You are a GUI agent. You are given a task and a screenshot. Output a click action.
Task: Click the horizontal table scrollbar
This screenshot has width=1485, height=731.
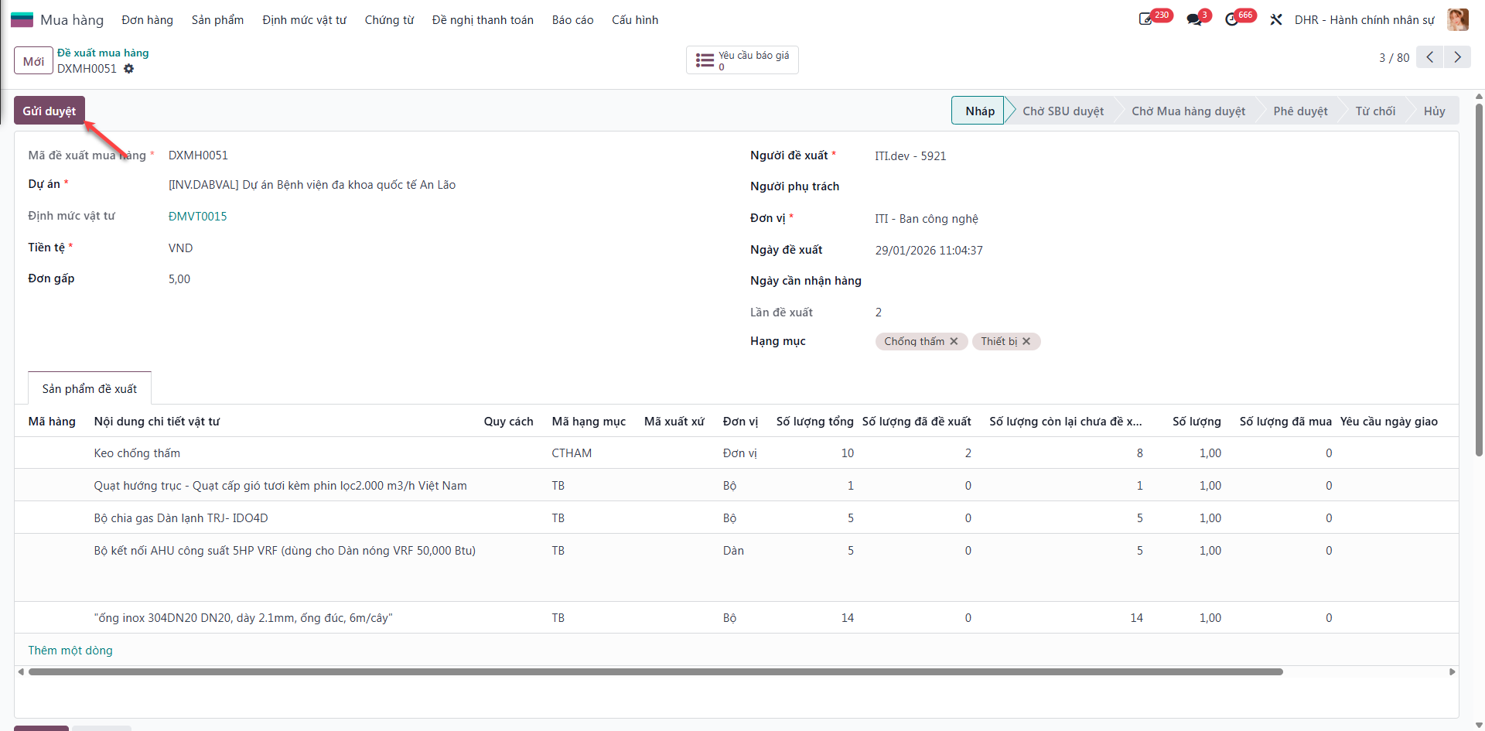point(656,671)
